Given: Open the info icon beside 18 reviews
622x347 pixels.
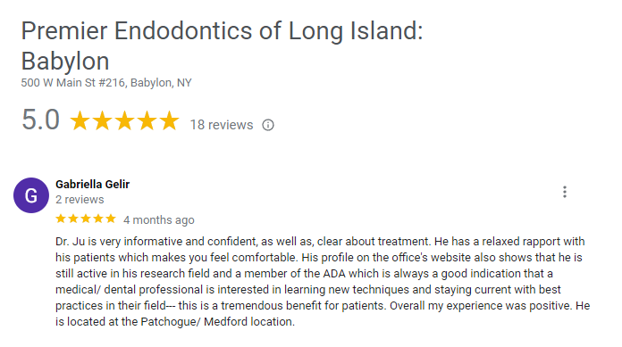Looking at the screenshot, I should coord(268,125).
